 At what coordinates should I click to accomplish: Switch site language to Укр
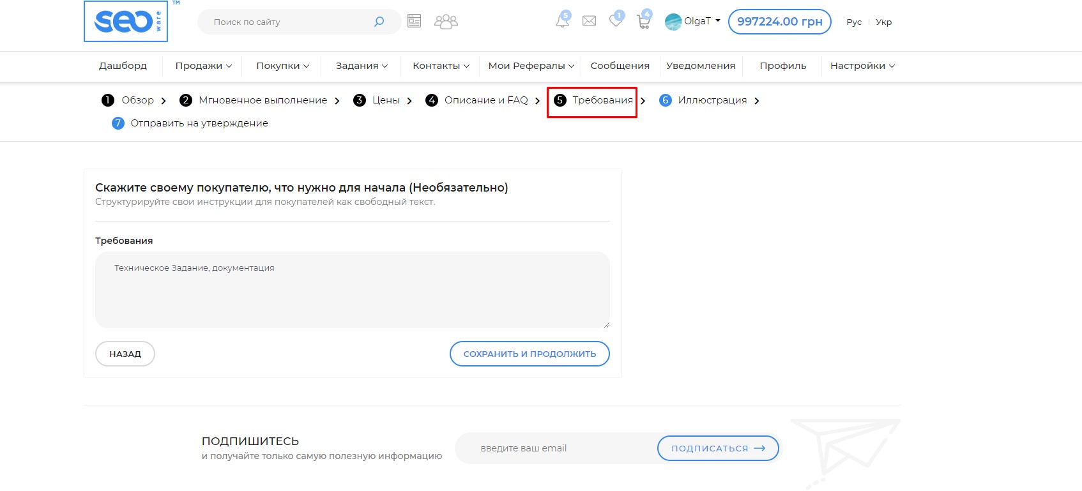click(x=883, y=22)
